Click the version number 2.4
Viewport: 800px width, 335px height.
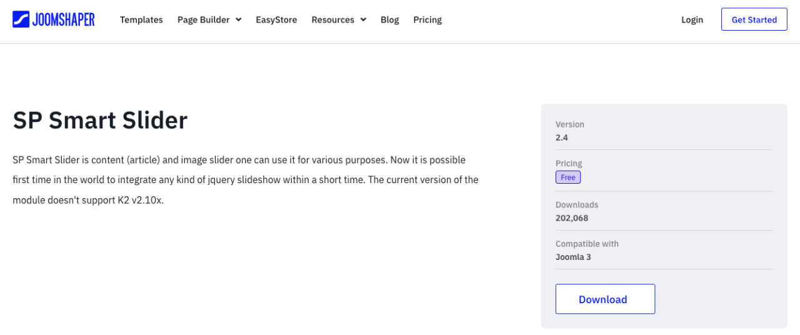point(562,137)
